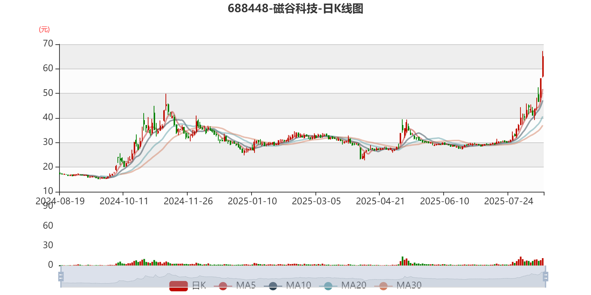591x295 pixels.
Task: Click the 2025-07-24 date axis label
Action: (509, 201)
